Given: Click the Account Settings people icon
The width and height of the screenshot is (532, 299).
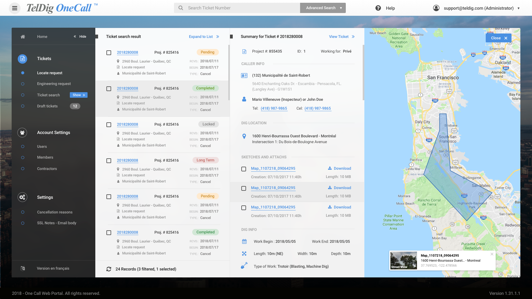Looking at the screenshot, I should click(x=22, y=133).
